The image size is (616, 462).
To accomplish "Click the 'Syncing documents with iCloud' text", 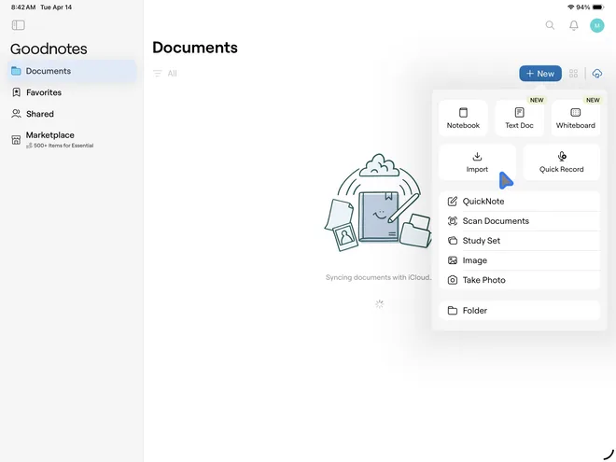I will 378,277.
